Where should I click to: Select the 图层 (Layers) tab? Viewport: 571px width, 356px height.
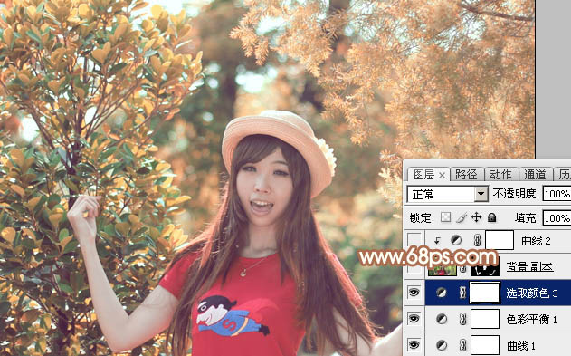423,175
